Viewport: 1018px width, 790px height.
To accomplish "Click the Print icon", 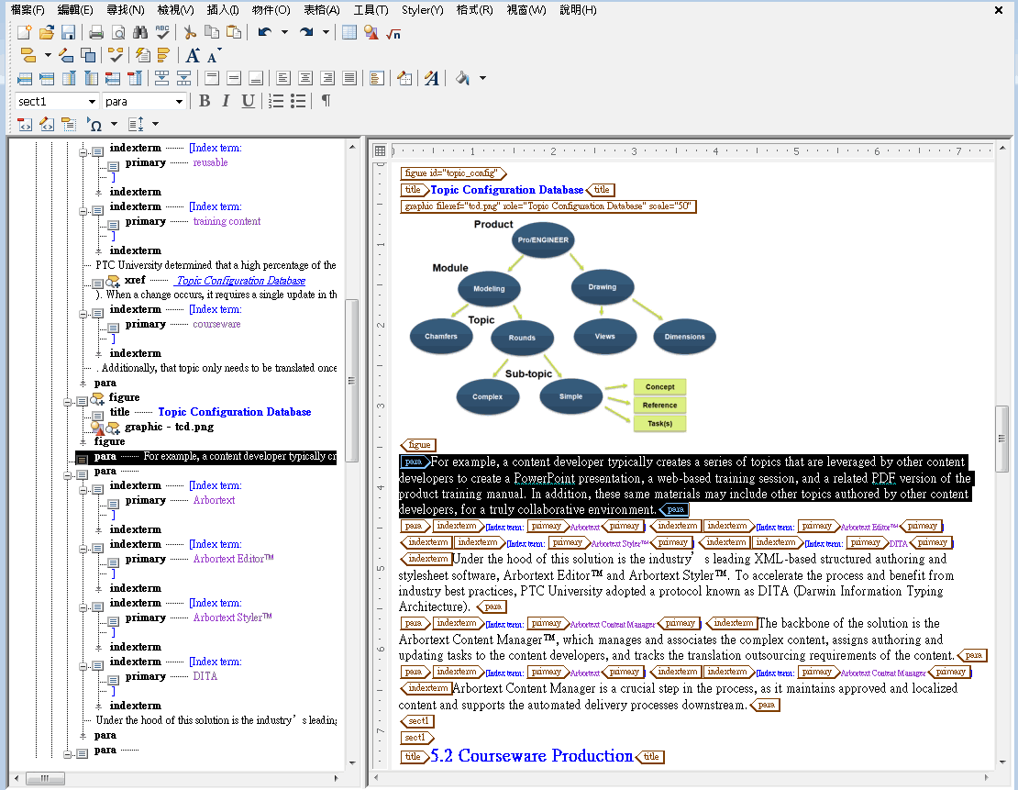I will [96, 32].
